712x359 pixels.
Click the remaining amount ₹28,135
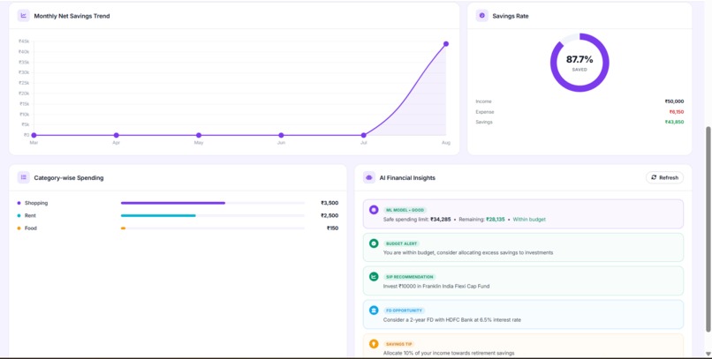496,220
